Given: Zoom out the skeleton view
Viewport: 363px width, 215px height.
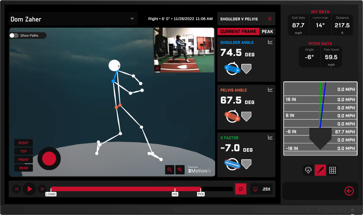Looking at the screenshot, I should 170,170.
